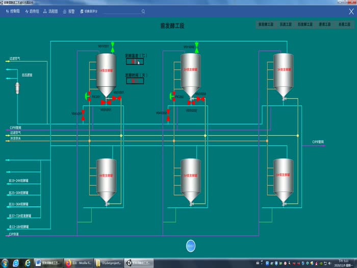Screen dimensions: 357x268
Task: Click green valve V01V201 above tank 1
Action: pyautogui.click(x=112, y=47)
